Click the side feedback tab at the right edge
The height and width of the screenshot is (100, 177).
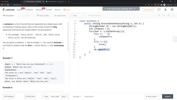point(175,39)
